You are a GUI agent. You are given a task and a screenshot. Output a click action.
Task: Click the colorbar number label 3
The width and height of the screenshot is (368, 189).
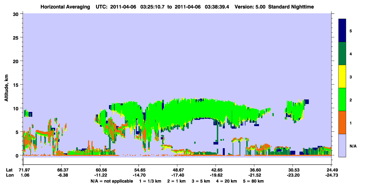coord(351,77)
